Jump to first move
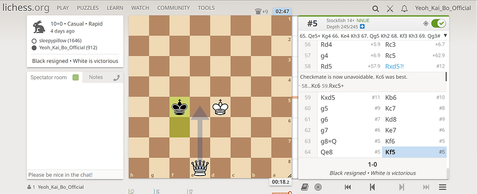 coord(348,187)
